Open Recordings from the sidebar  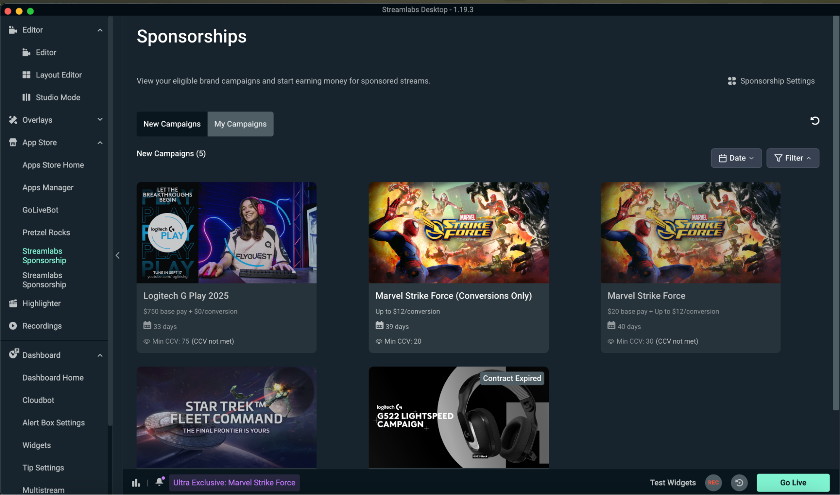coord(42,326)
